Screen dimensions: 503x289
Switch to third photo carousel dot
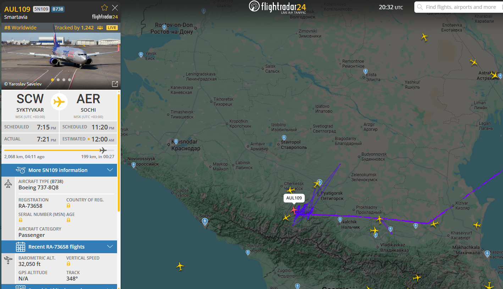click(x=64, y=80)
